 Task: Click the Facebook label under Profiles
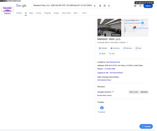pos(102,112)
